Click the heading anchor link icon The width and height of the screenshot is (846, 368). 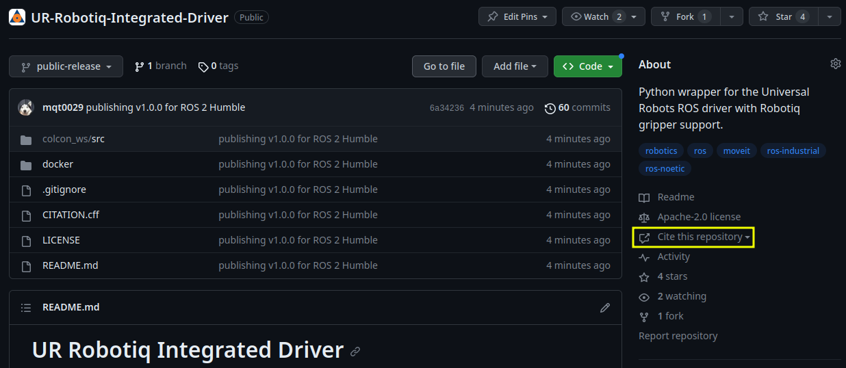click(x=355, y=352)
